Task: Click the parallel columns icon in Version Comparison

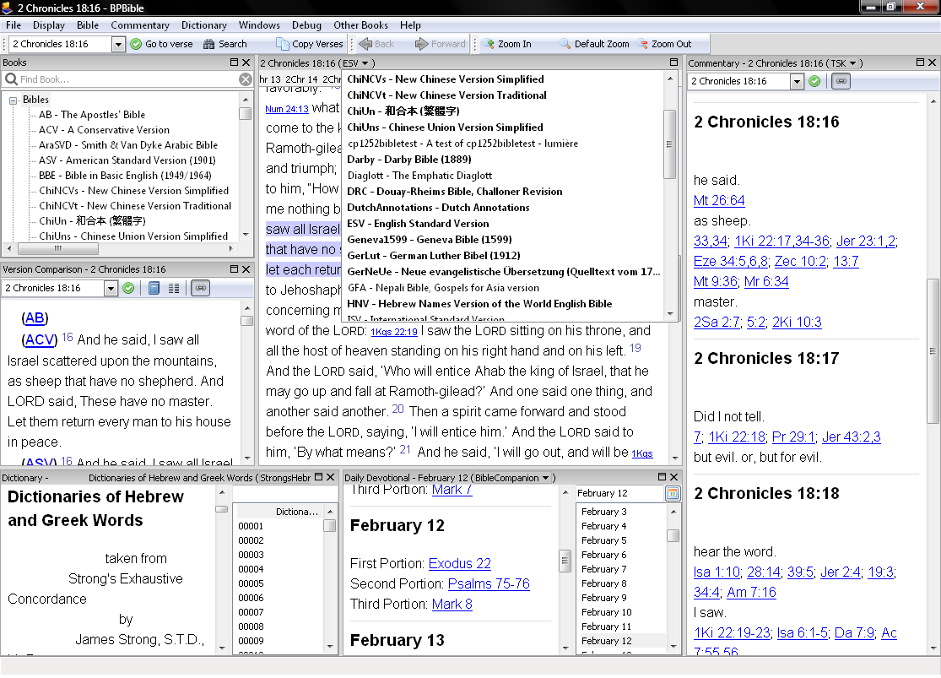Action: (174, 288)
